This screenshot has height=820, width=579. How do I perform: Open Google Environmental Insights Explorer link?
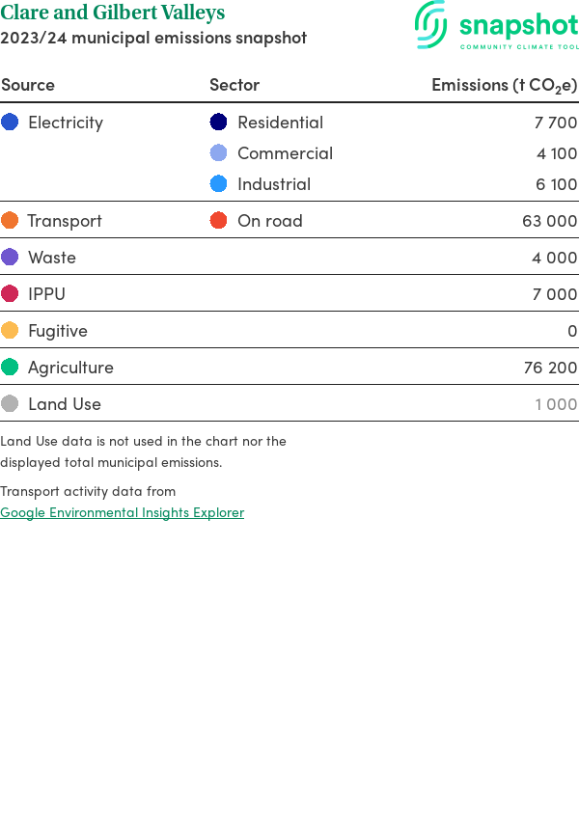tap(122, 512)
